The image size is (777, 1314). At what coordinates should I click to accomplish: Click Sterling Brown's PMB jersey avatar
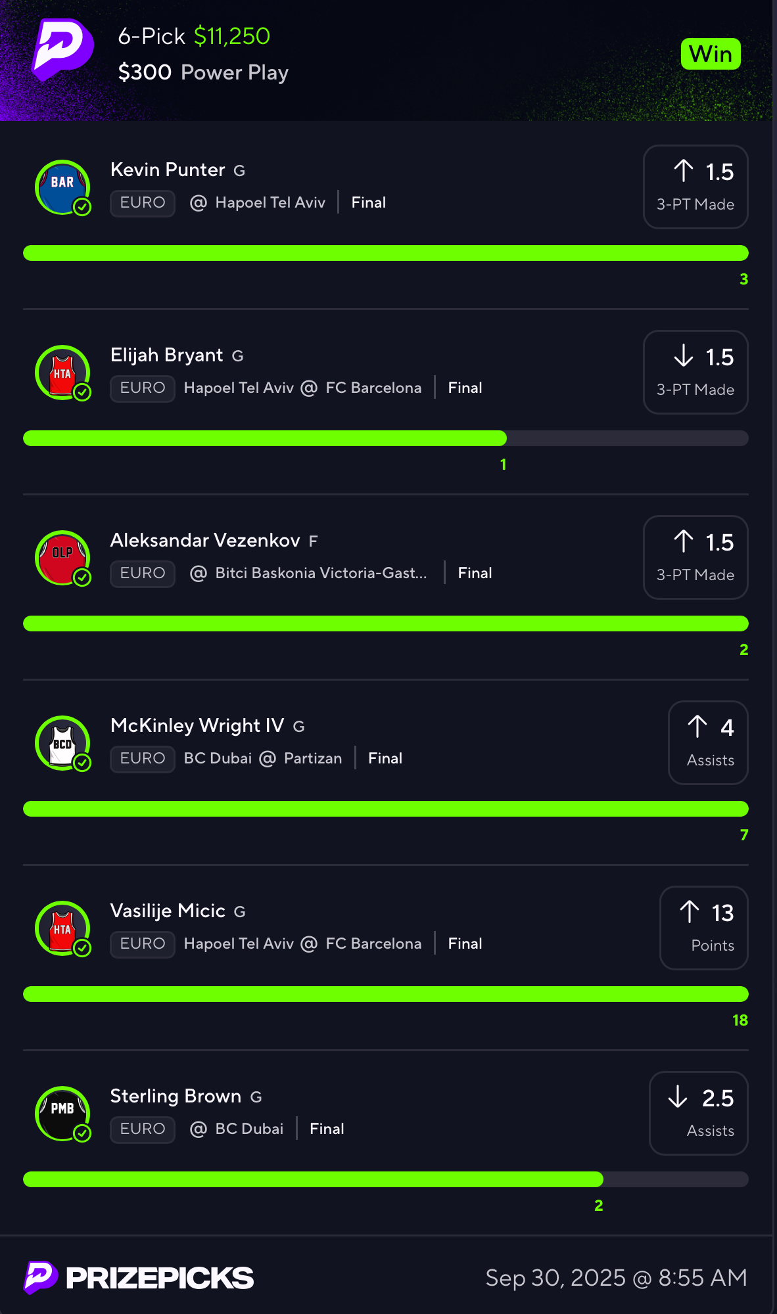coord(62,1114)
